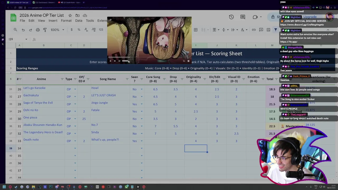Select the song cell What's up, people?!
The height and width of the screenshot is (190, 338).
(110, 141)
